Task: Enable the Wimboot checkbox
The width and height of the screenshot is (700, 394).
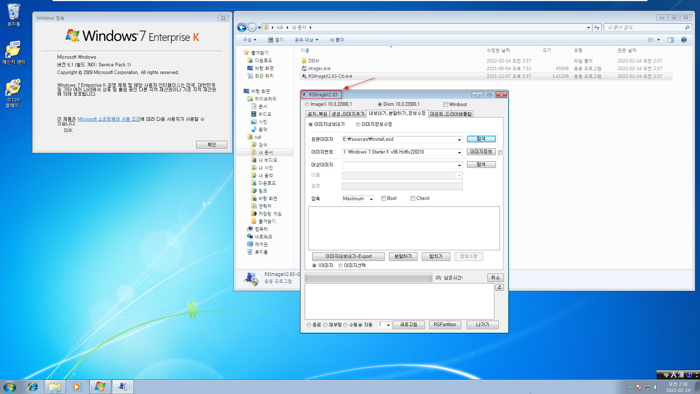Action: pos(446,104)
